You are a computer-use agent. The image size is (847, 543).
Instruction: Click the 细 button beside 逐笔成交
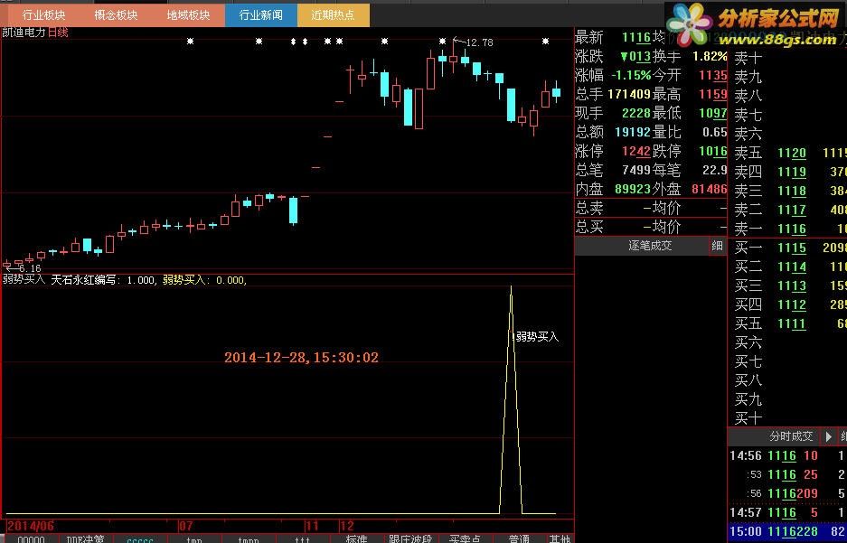[x=718, y=246]
